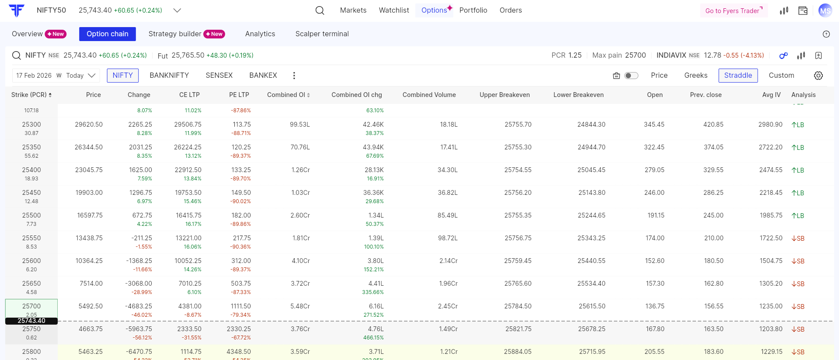Open the 17 Feb 2026 expiry dropdown

coord(56,76)
